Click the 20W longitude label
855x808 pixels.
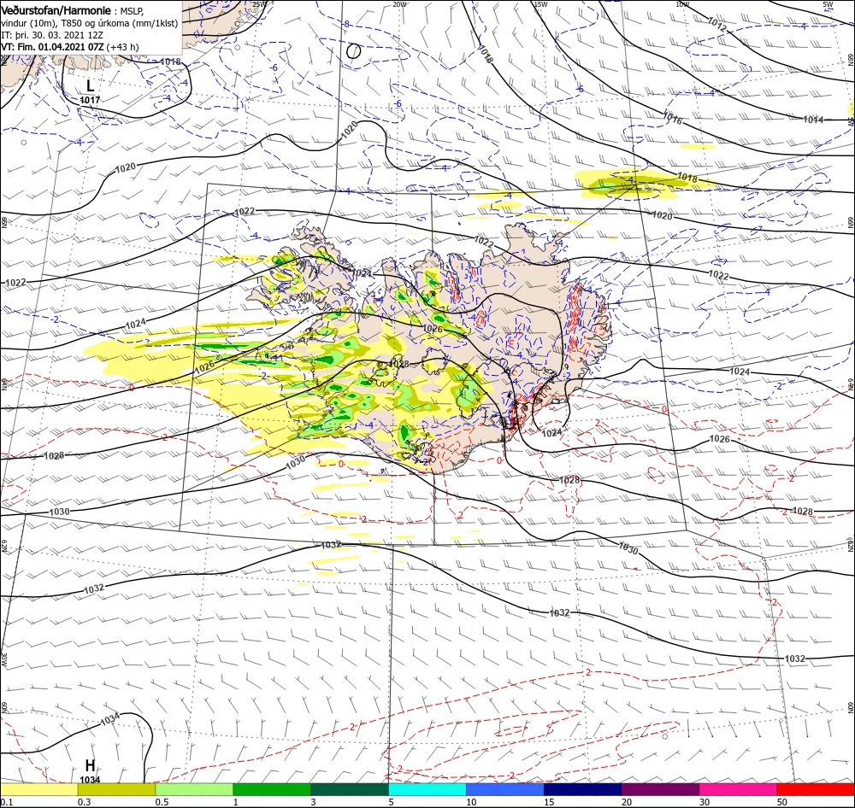point(399,4)
